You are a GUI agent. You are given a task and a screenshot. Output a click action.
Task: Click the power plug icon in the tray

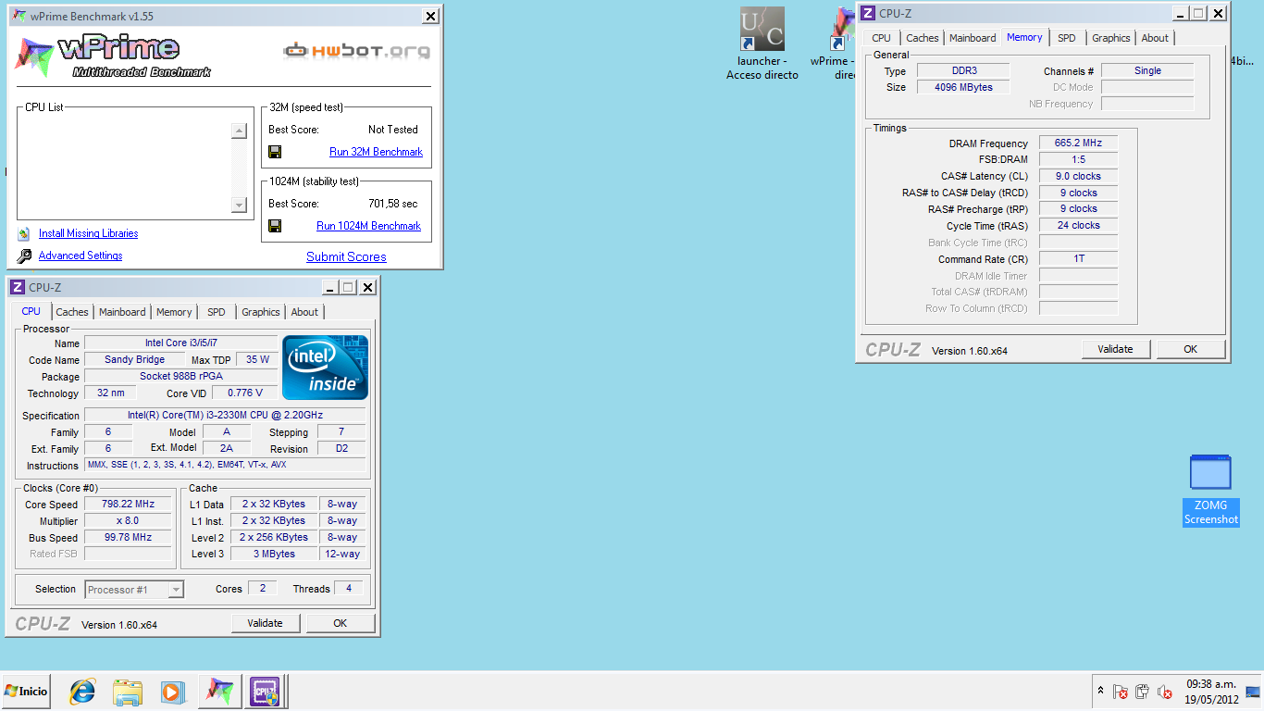[x=1143, y=692]
